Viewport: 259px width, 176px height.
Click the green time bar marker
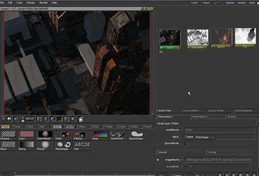point(16,173)
